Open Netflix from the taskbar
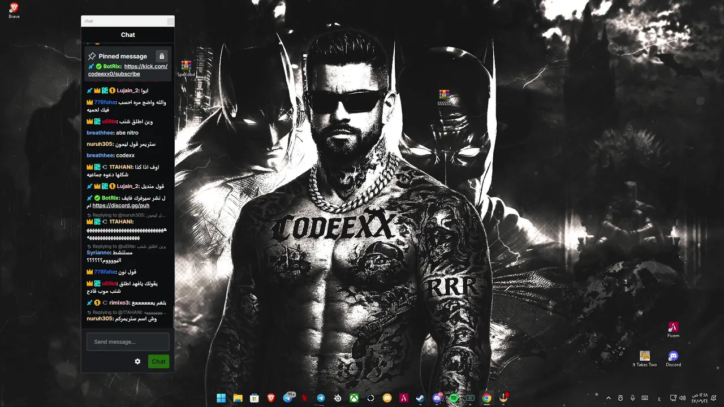The height and width of the screenshot is (407, 724). 304,398
